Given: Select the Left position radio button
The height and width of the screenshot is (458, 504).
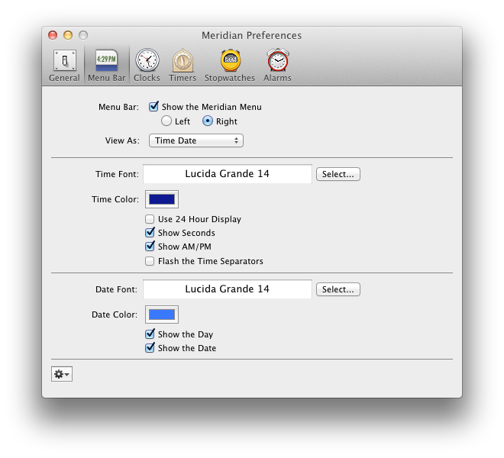Looking at the screenshot, I should pyautogui.click(x=166, y=121).
